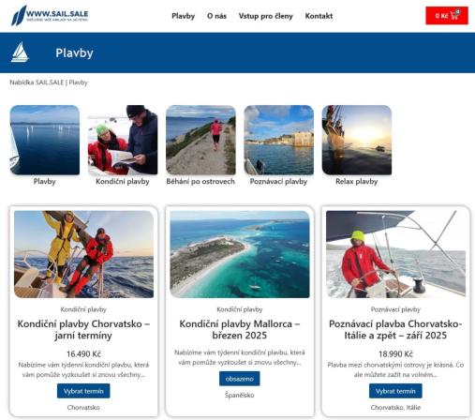Open the O nás menu item
The height and width of the screenshot is (420, 475).
[x=216, y=16]
